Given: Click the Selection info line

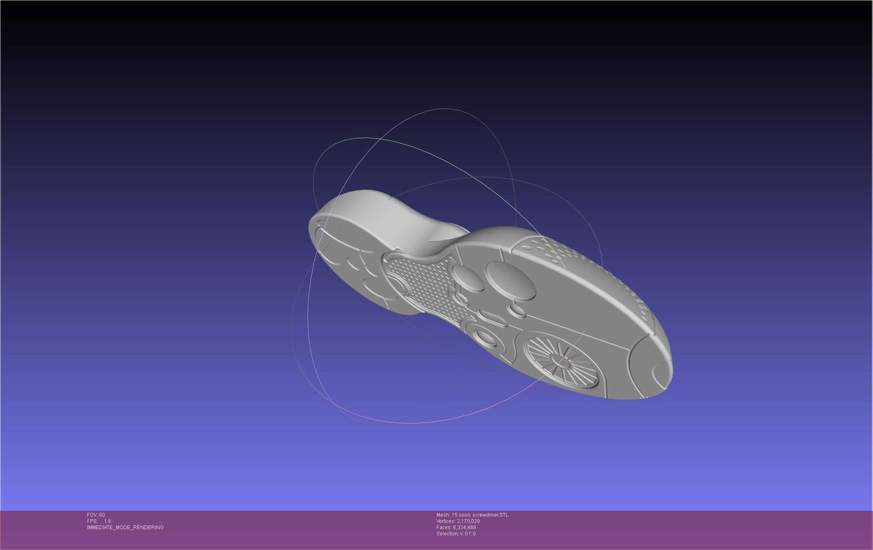Looking at the screenshot, I should [x=456, y=534].
